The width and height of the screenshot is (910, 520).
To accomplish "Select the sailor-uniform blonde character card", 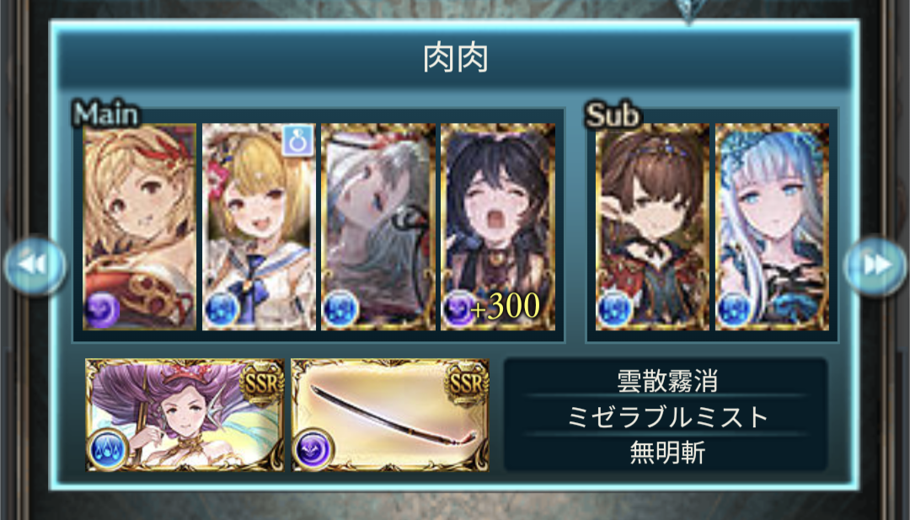I will tap(259, 227).
